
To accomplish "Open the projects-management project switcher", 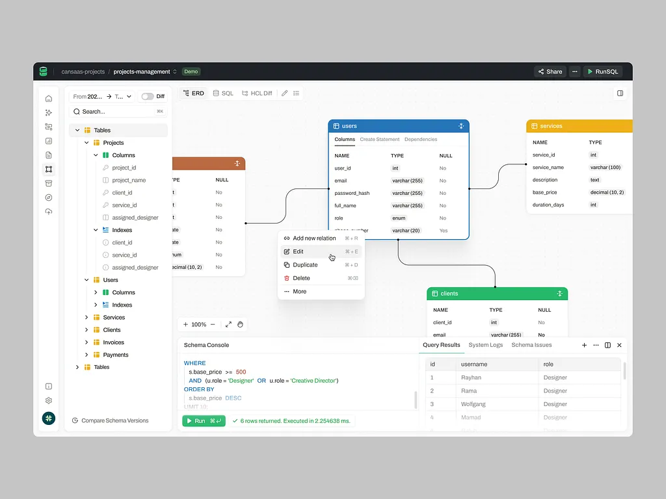I will click(146, 71).
